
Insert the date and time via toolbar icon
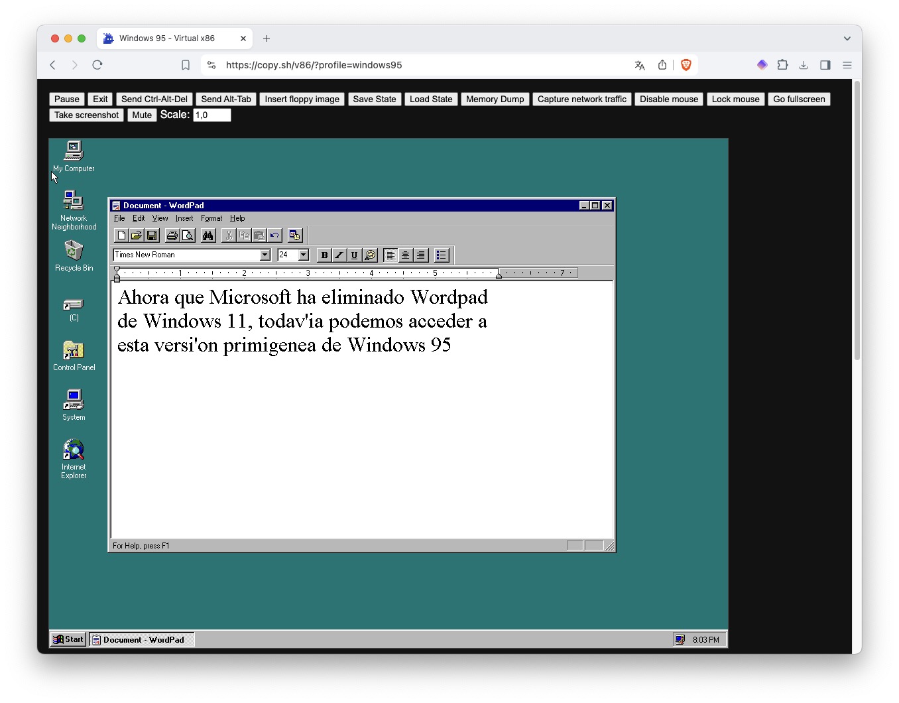point(294,235)
